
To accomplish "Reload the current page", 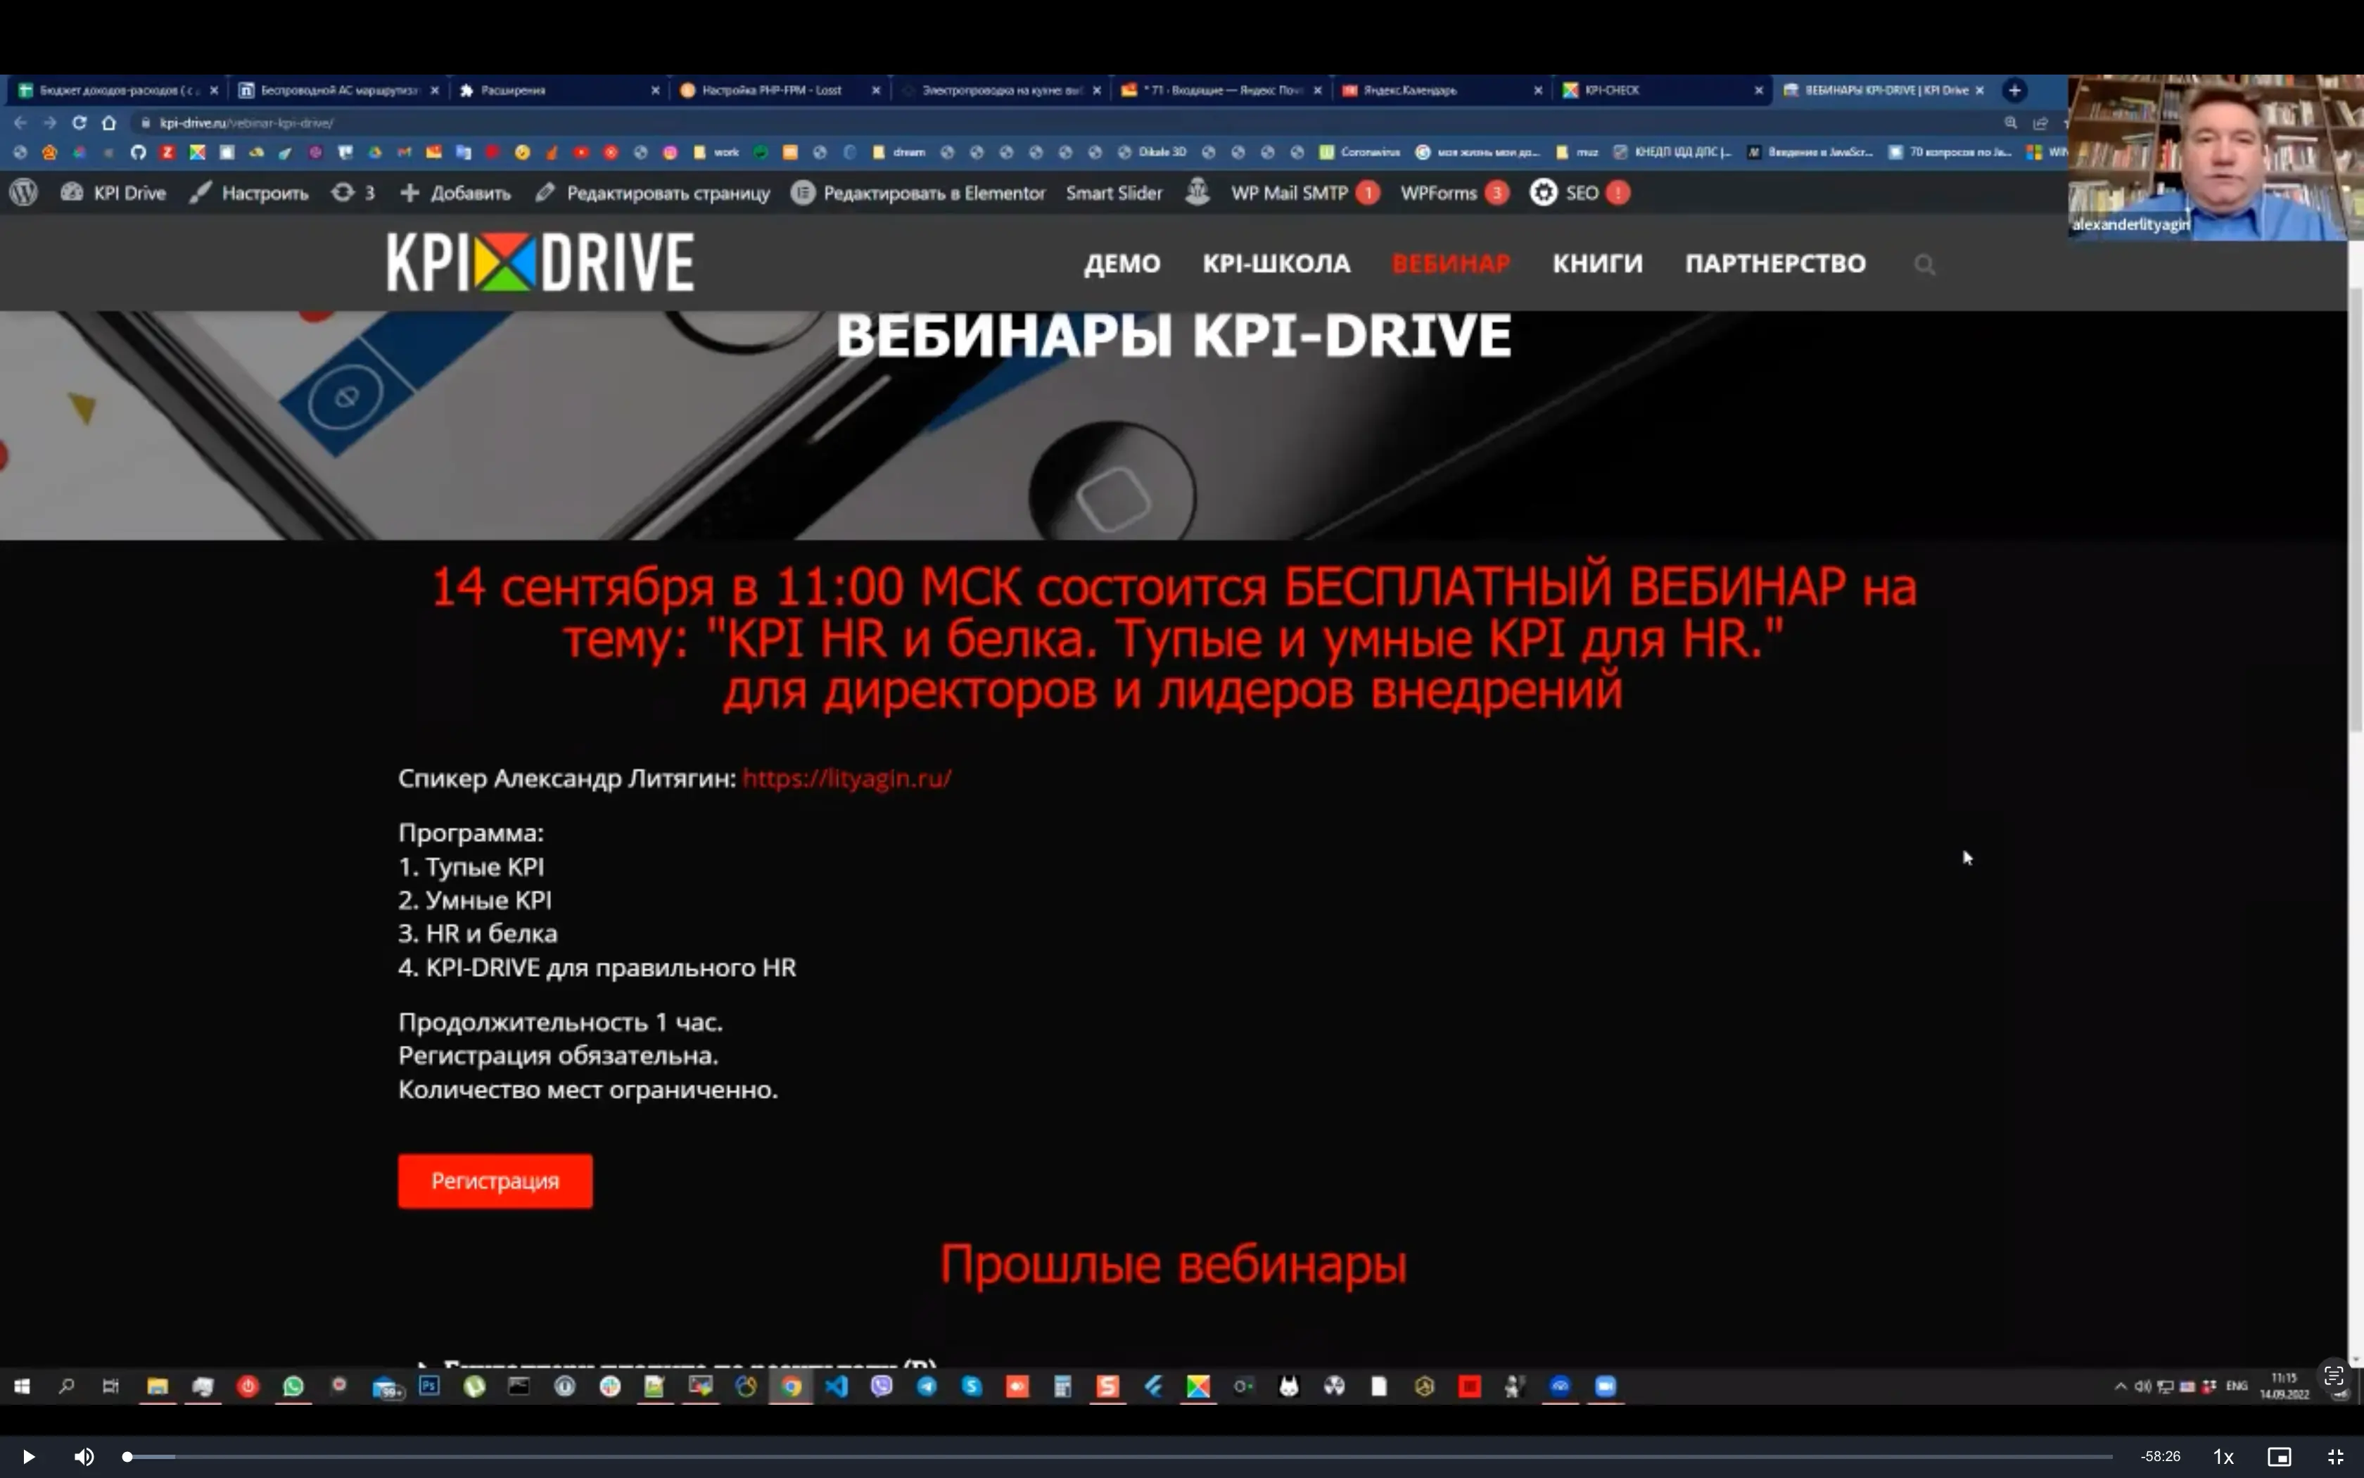I will click(79, 122).
